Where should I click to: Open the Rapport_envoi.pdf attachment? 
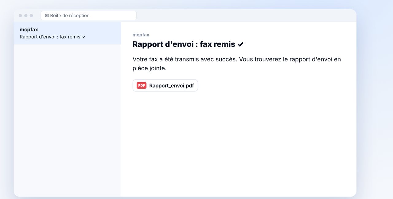(165, 85)
